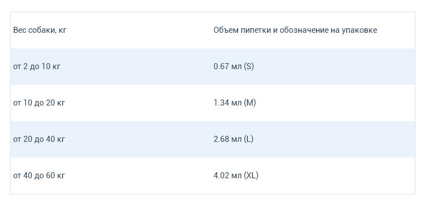
Task: Click the "от 20 до 40 кг" weight cell
Action: click(x=39, y=139)
